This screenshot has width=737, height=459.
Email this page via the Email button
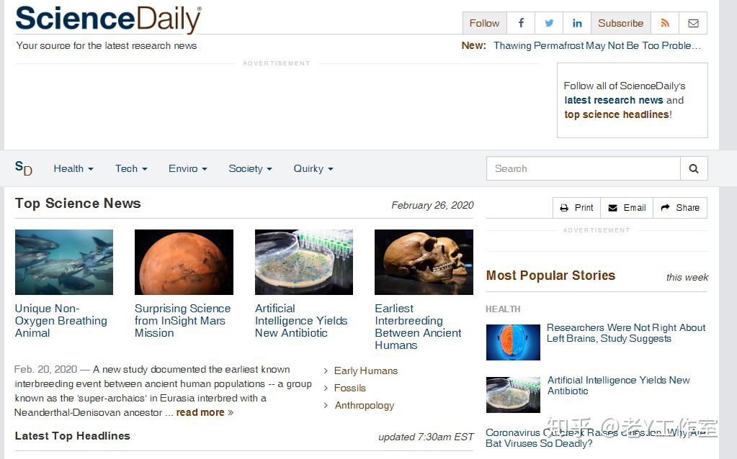[x=627, y=208]
